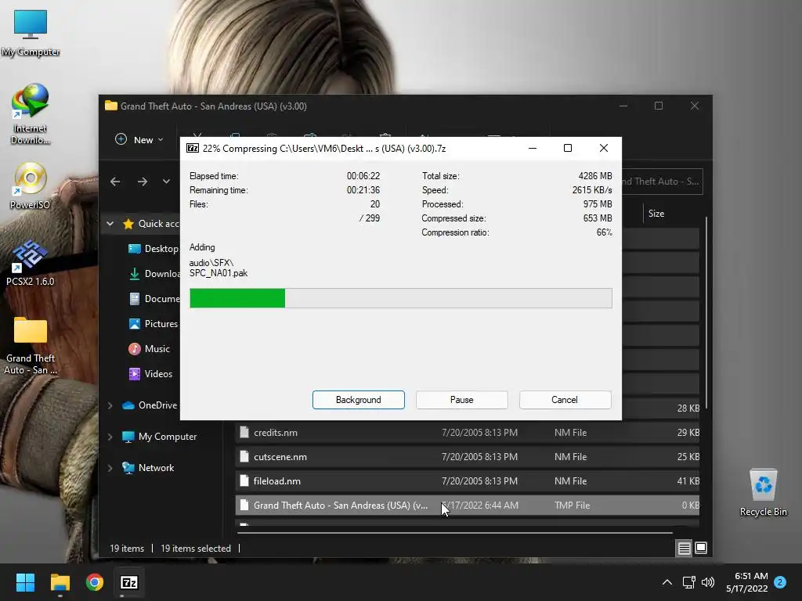Switch to large thumbnails view layout

pyautogui.click(x=701, y=548)
